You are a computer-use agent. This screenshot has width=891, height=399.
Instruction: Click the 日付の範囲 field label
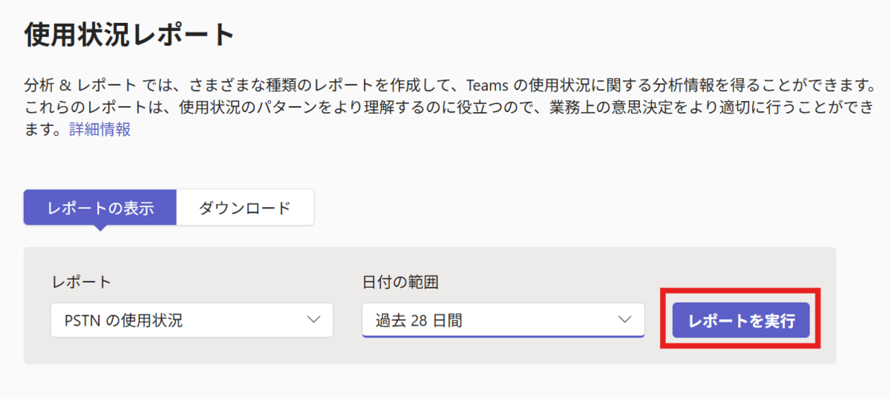click(x=401, y=282)
